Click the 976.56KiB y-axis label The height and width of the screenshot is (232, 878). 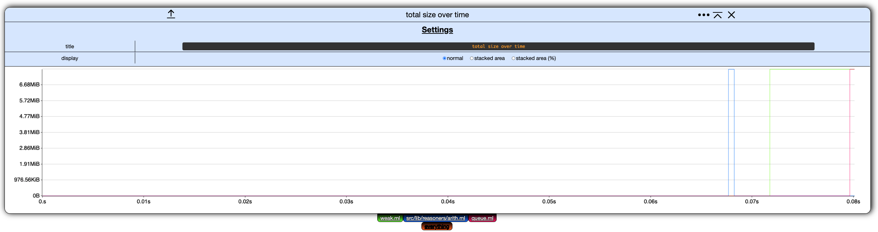coord(27,180)
